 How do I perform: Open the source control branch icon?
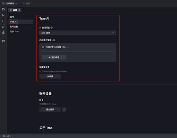[3, 21]
